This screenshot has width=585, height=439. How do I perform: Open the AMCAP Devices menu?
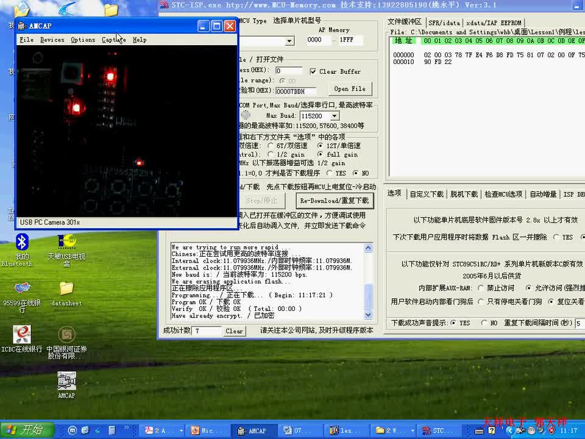52,40
